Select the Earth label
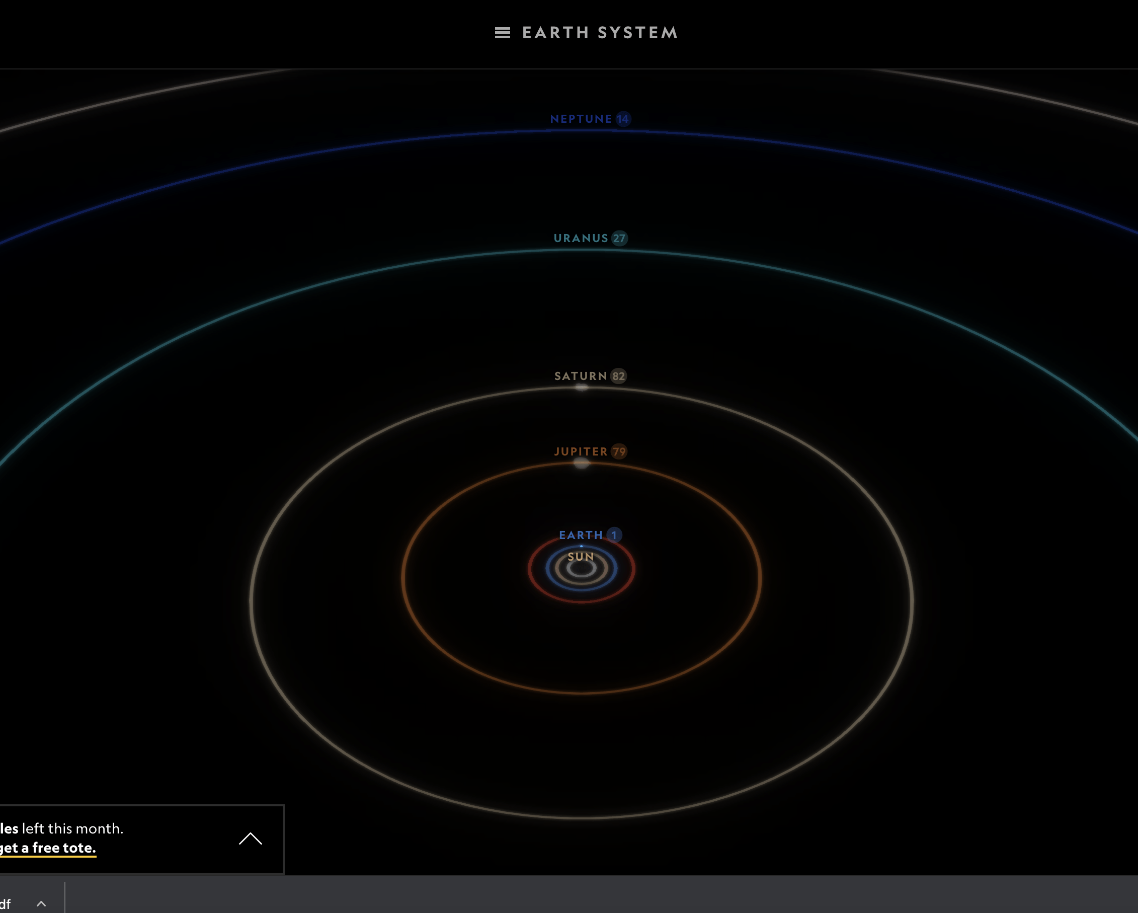The width and height of the screenshot is (1138, 913). [x=581, y=535]
